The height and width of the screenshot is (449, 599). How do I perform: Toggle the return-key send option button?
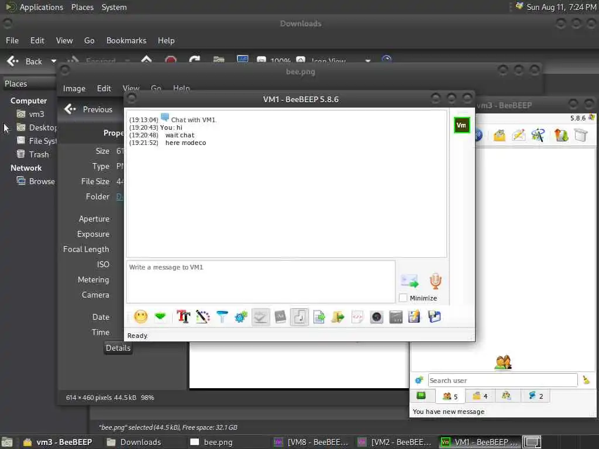(x=299, y=317)
